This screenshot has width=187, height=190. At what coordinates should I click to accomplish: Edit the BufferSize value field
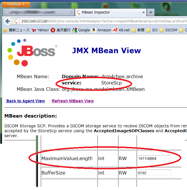[154, 173]
